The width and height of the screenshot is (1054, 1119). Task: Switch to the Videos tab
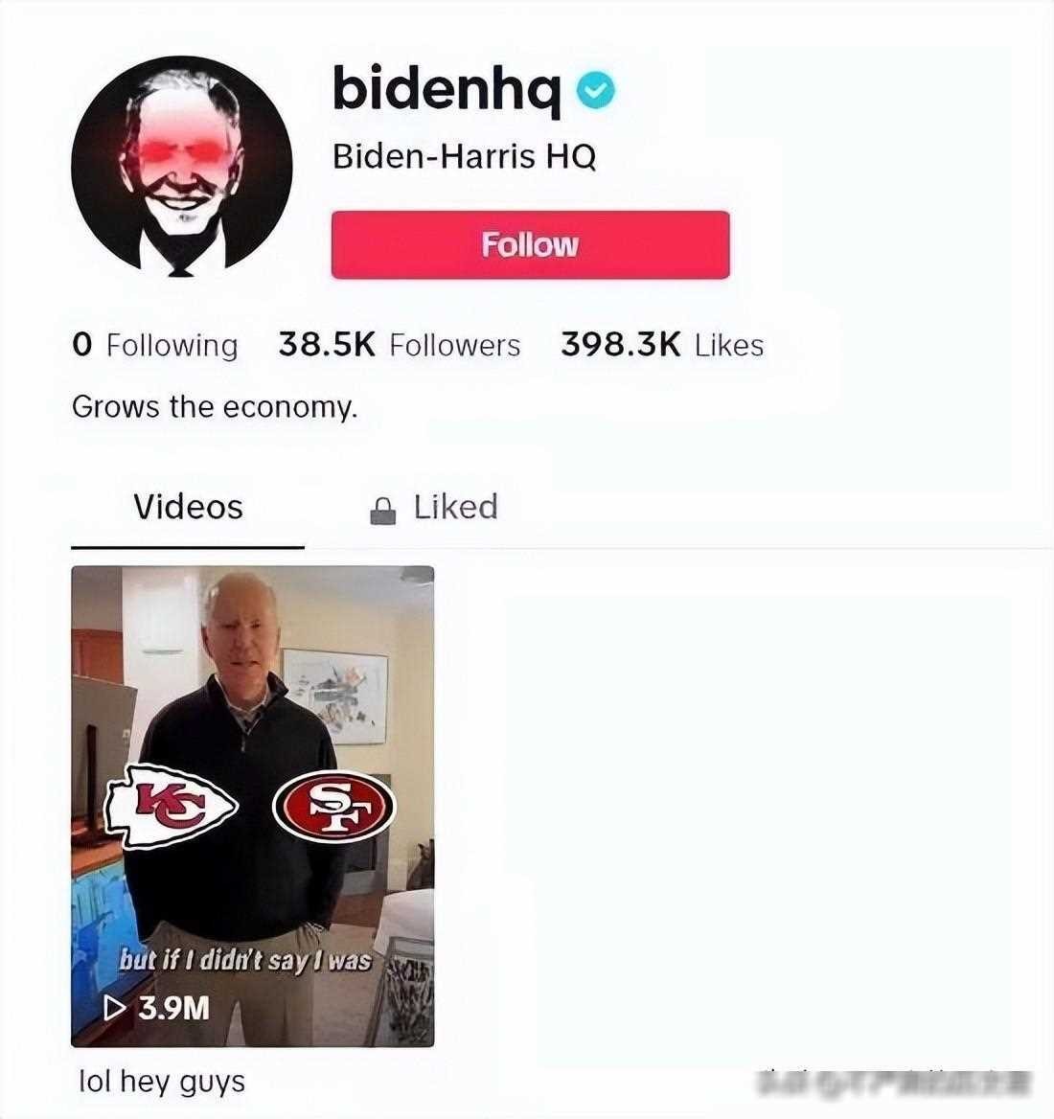[188, 508]
